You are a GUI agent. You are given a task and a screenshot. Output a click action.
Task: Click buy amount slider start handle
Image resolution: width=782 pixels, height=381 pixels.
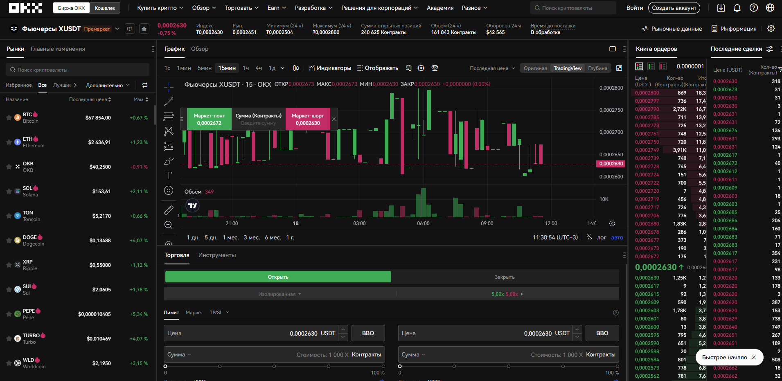165,366
